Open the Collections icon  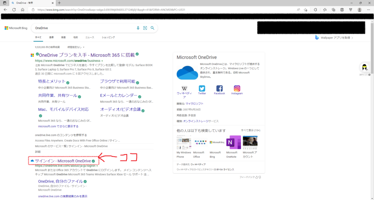tap(333, 10)
